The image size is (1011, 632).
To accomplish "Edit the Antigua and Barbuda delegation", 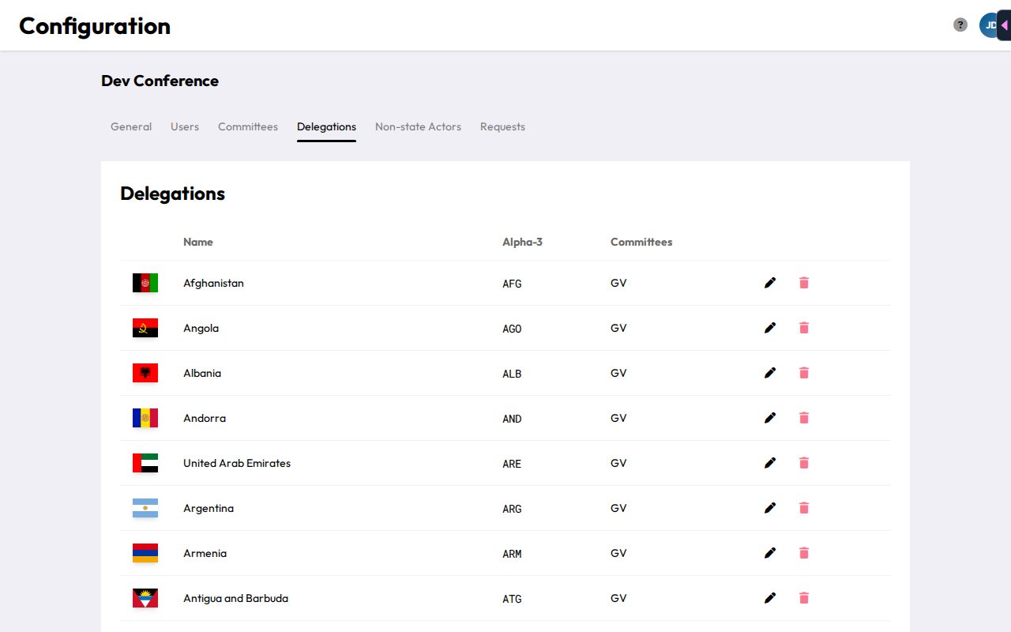I will (770, 598).
